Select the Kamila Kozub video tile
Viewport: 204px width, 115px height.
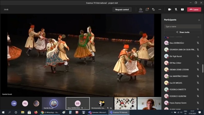point(54,103)
